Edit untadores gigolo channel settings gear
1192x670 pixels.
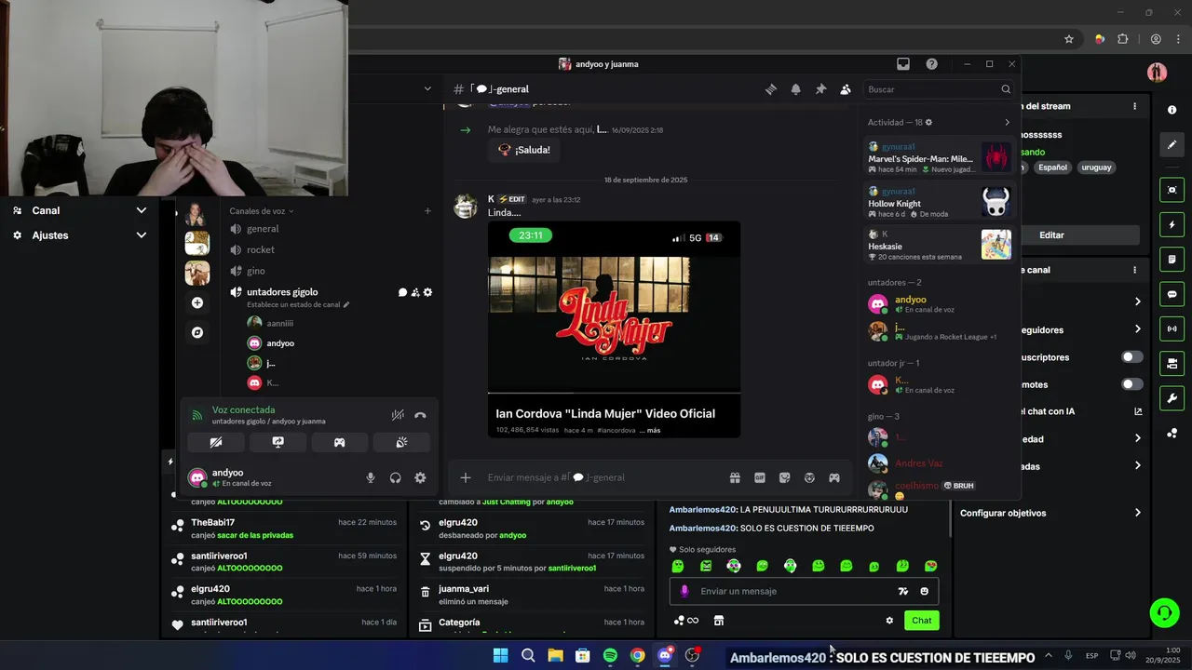coord(428,292)
